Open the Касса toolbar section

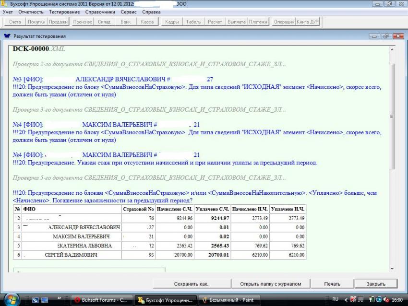[x=147, y=22]
